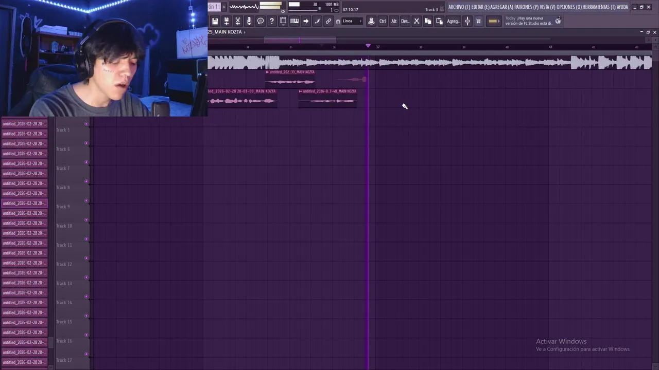Screen dimensions: 659x370
Task: Click the chain link icon
Action: tap(328, 21)
